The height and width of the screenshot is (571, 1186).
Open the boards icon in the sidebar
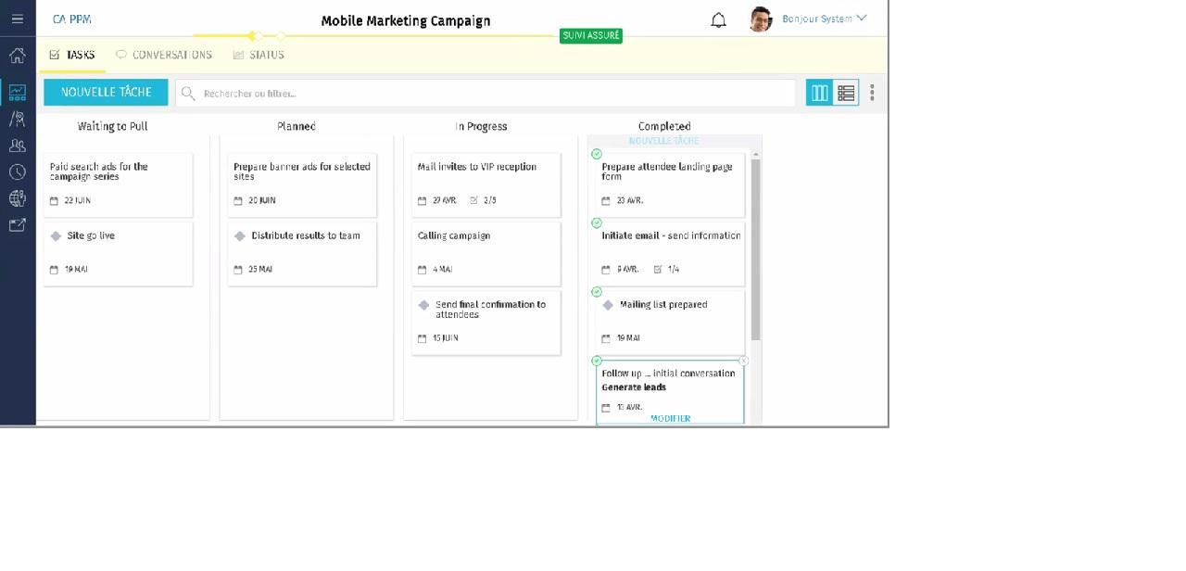click(17, 92)
